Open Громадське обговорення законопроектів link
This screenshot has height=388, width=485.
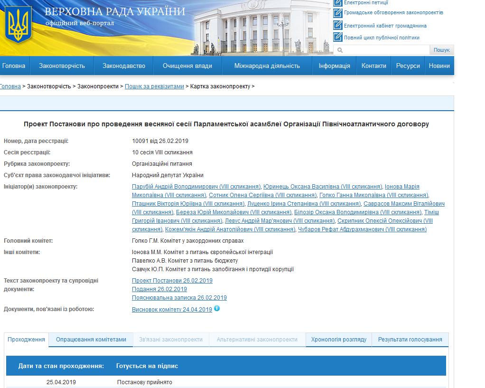click(x=393, y=13)
